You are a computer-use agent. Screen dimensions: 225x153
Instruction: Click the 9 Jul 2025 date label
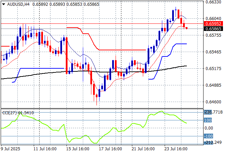pos(11,149)
